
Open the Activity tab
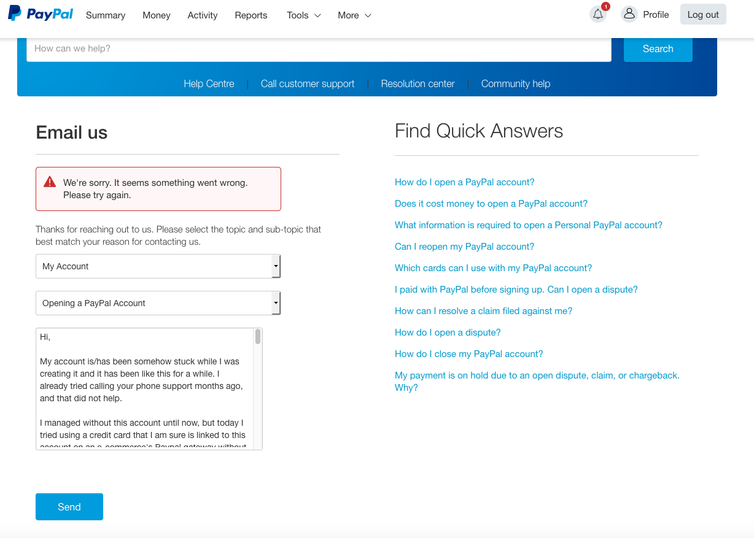pos(203,15)
